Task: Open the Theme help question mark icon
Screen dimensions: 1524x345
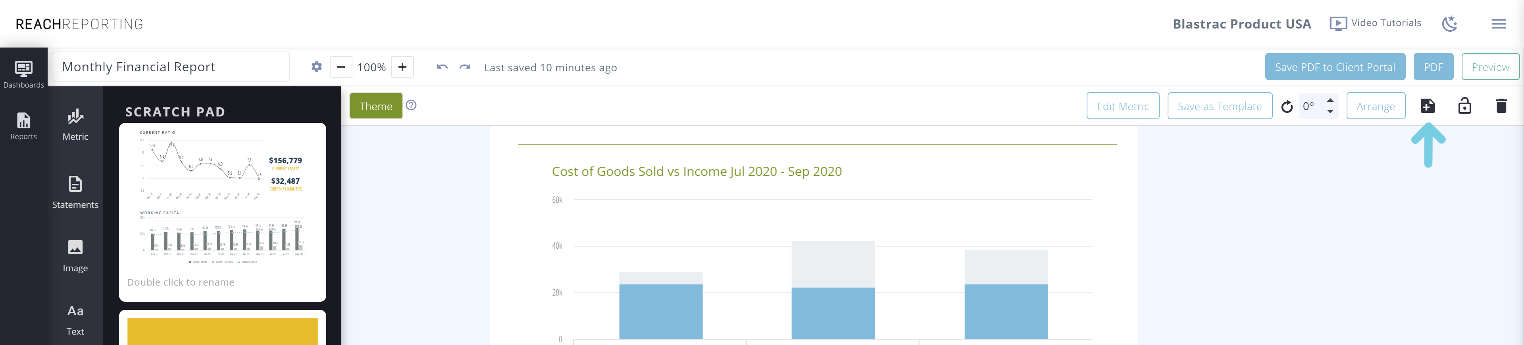Action: click(411, 105)
